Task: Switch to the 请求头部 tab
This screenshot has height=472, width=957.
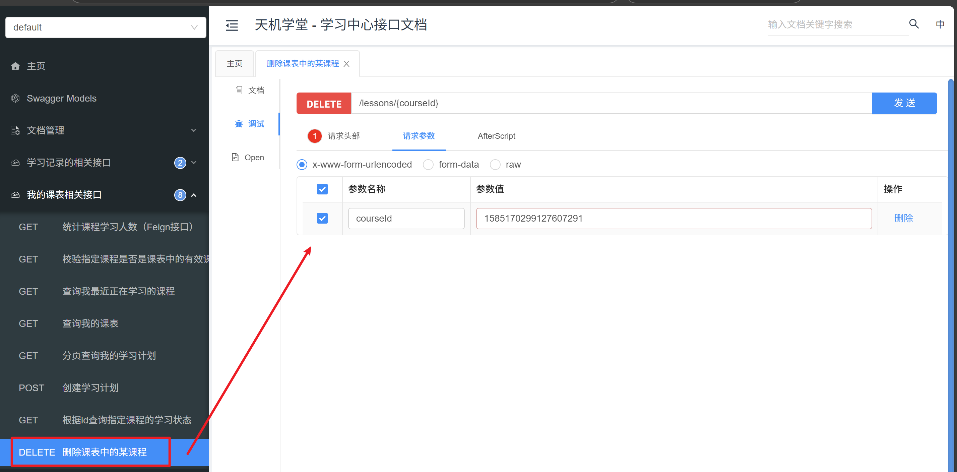Action: [343, 136]
